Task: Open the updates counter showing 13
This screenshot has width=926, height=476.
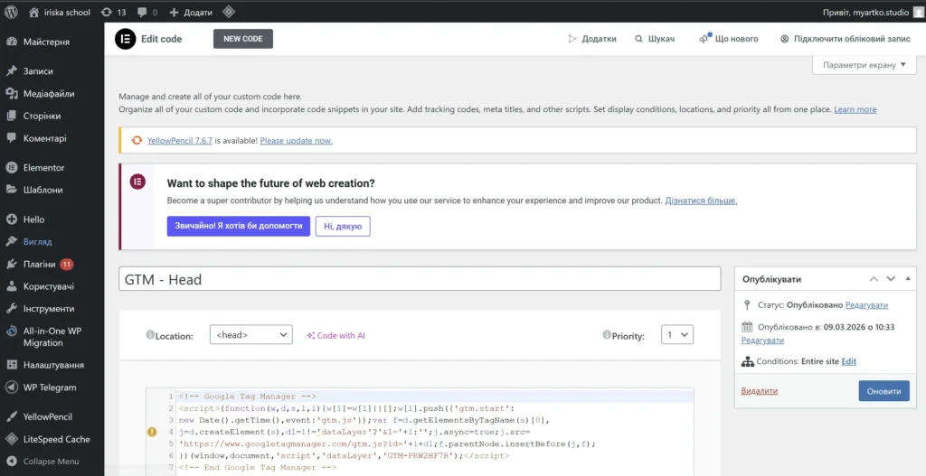Action: pyautogui.click(x=114, y=13)
